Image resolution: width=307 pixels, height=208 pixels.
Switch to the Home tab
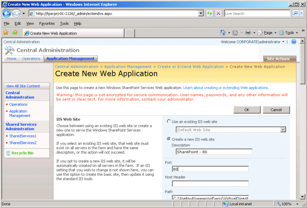(11, 58)
